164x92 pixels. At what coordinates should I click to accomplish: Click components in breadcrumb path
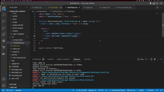click(x=42, y=11)
